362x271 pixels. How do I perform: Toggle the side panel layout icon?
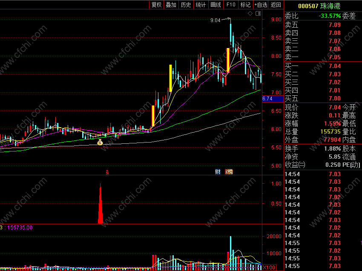[258, 14]
